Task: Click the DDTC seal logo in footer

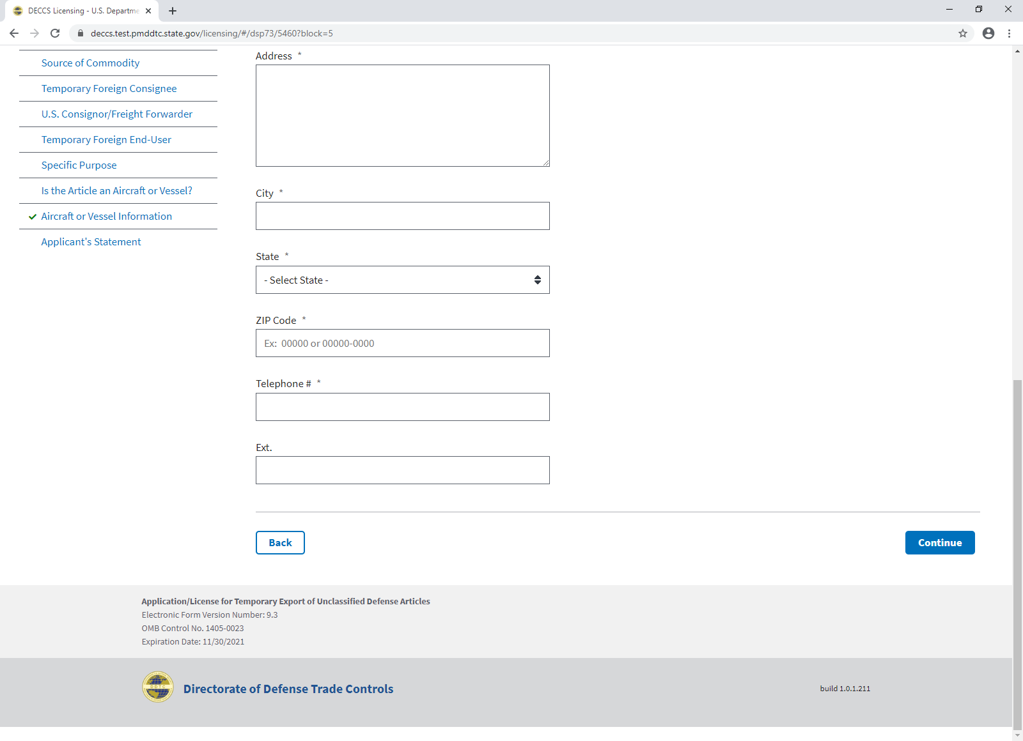Action: click(x=158, y=687)
